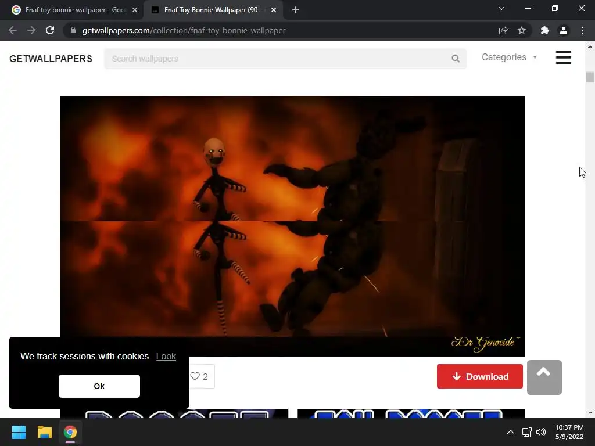Download the wallpaper
595x446 pixels.
pos(479,376)
